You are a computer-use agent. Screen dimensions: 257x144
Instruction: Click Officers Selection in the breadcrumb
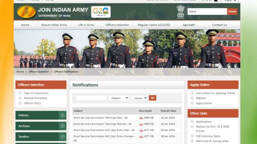tap(39, 72)
